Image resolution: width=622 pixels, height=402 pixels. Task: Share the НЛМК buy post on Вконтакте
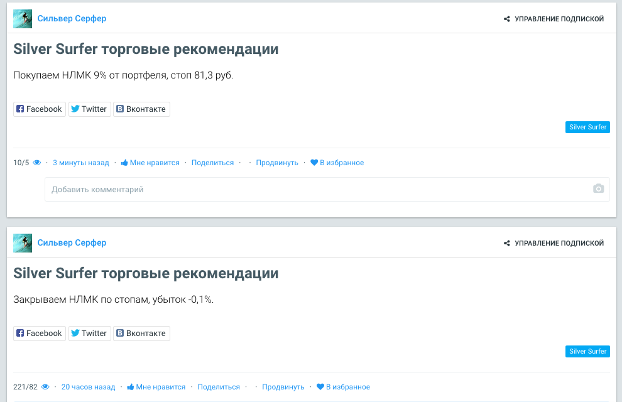coord(141,109)
